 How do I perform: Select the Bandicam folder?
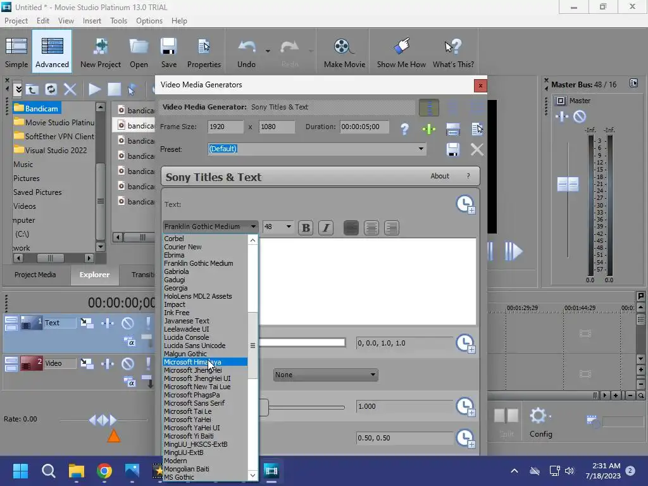pyautogui.click(x=36, y=108)
